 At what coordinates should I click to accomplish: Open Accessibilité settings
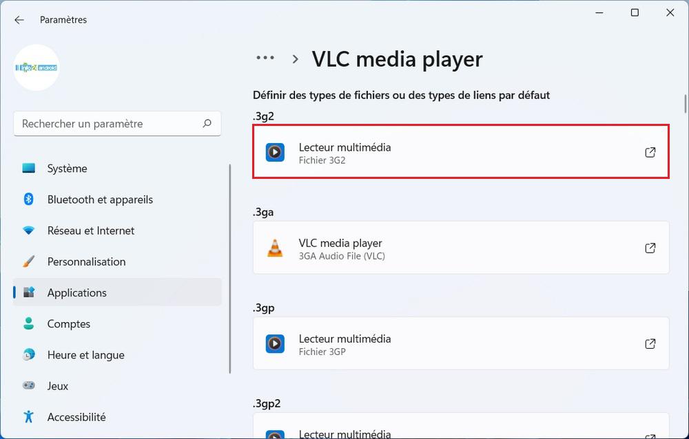117,417
